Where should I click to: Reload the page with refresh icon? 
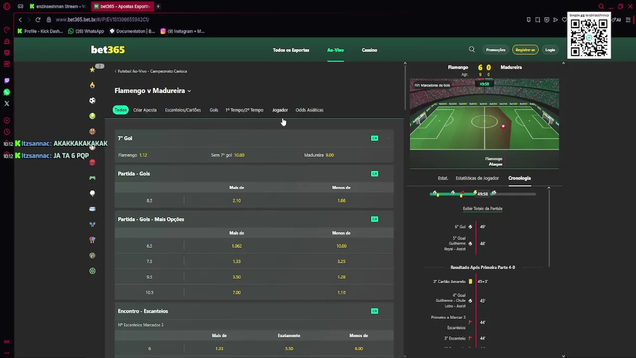point(38,19)
